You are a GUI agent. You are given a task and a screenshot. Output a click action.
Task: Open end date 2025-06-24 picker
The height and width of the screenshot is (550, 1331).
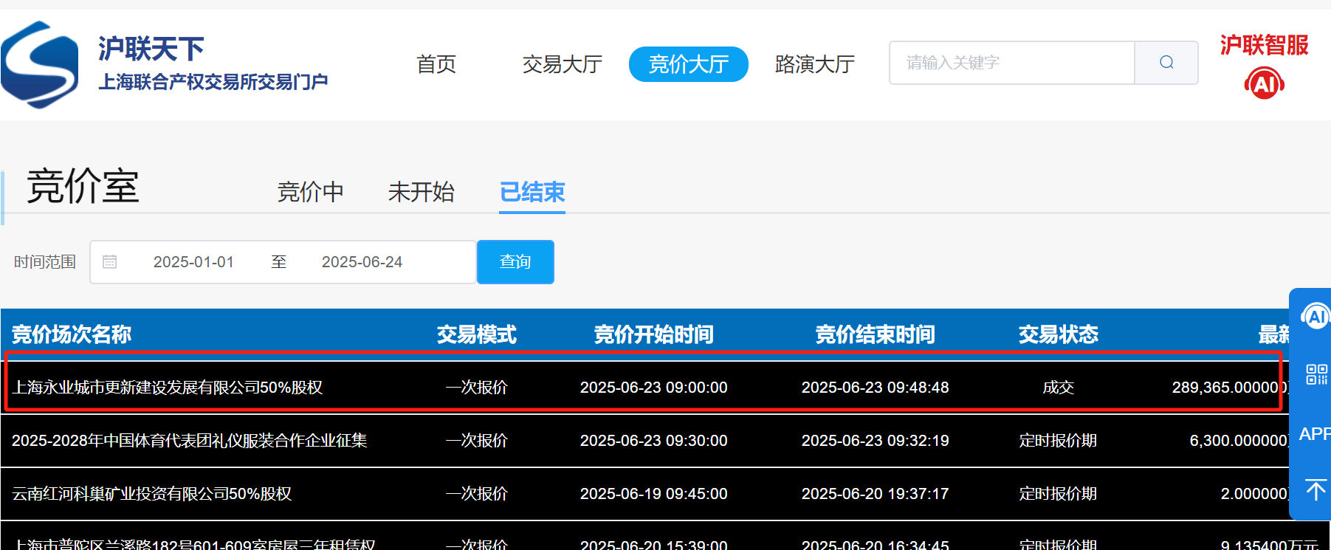[362, 262]
